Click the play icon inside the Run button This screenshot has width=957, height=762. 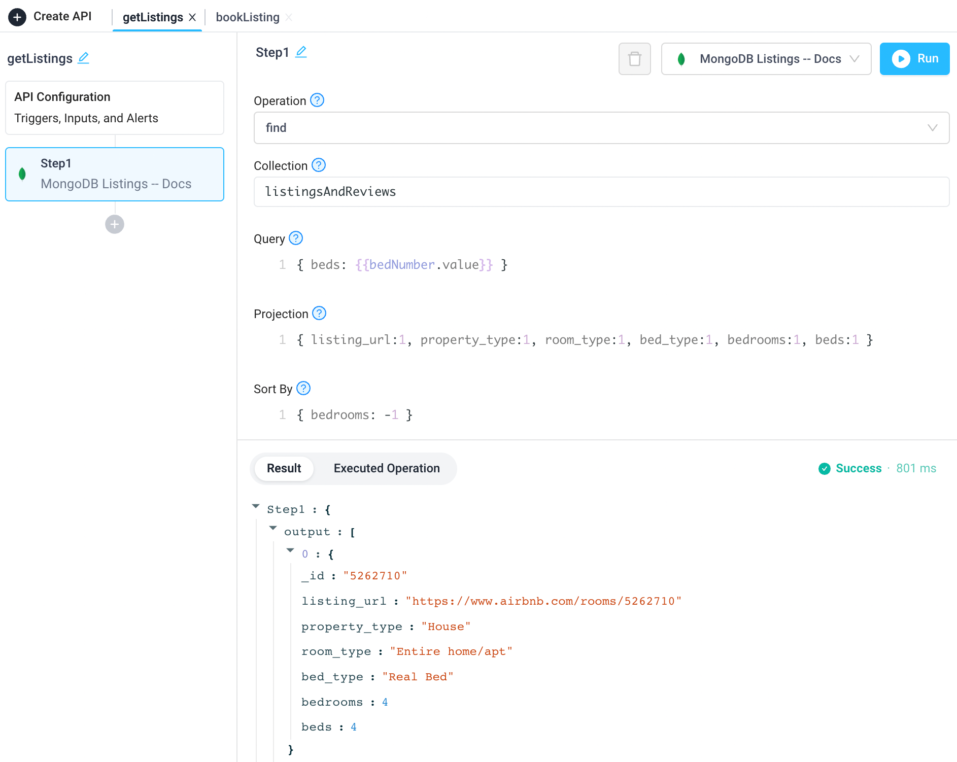902,59
